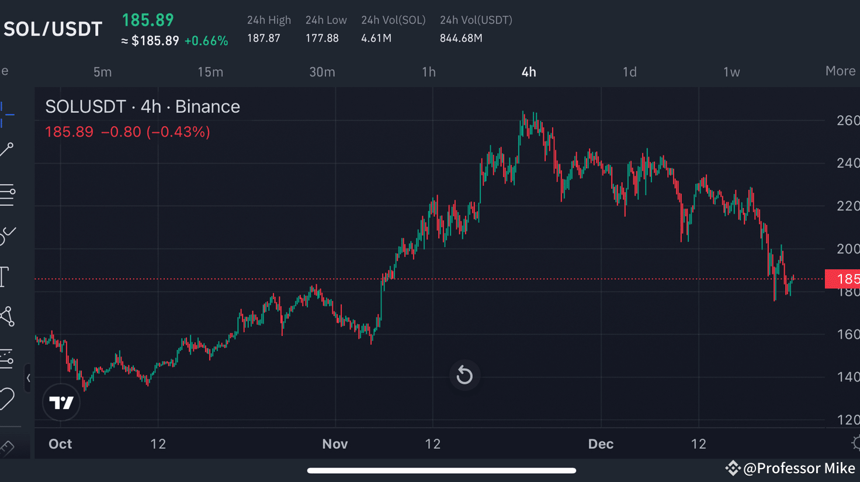The image size is (860, 482).
Task: Reset chart view with circular arrow
Action: click(x=464, y=375)
